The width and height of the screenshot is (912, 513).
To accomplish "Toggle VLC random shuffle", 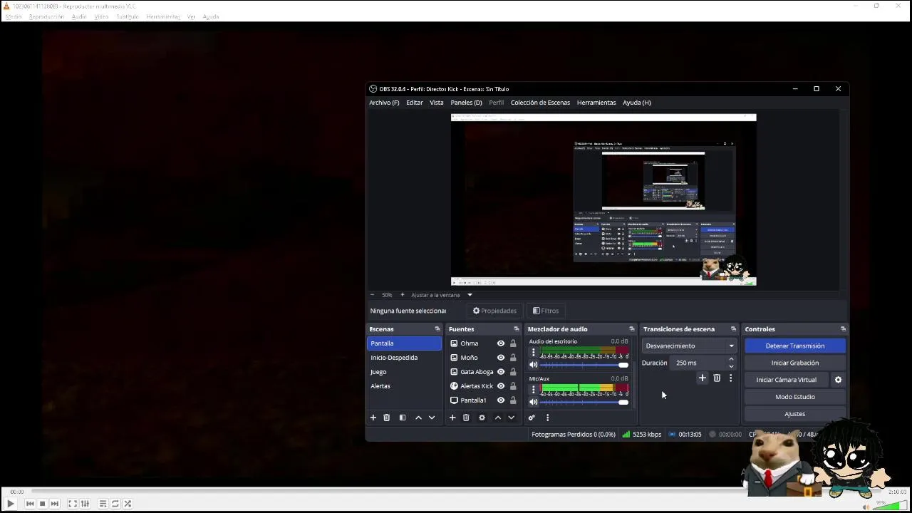I will pos(128,504).
